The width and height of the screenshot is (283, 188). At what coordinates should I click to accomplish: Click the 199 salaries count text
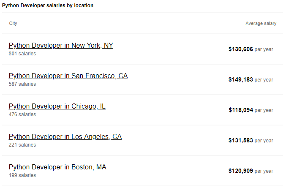tap(22, 175)
